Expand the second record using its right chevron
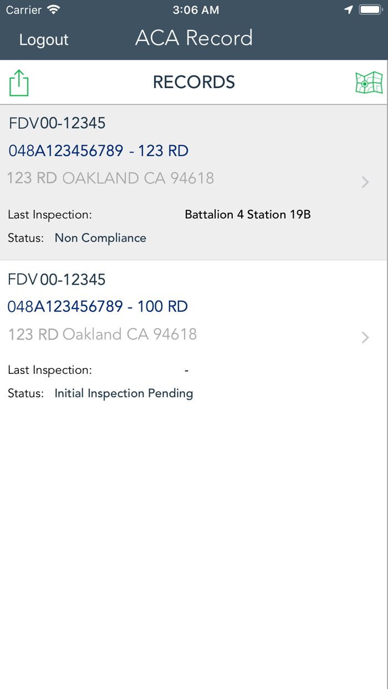The width and height of the screenshot is (388, 689). pyautogui.click(x=365, y=337)
